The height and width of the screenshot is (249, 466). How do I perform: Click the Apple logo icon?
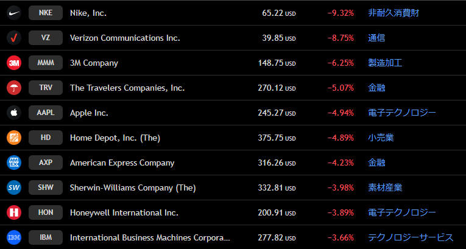[14, 113]
